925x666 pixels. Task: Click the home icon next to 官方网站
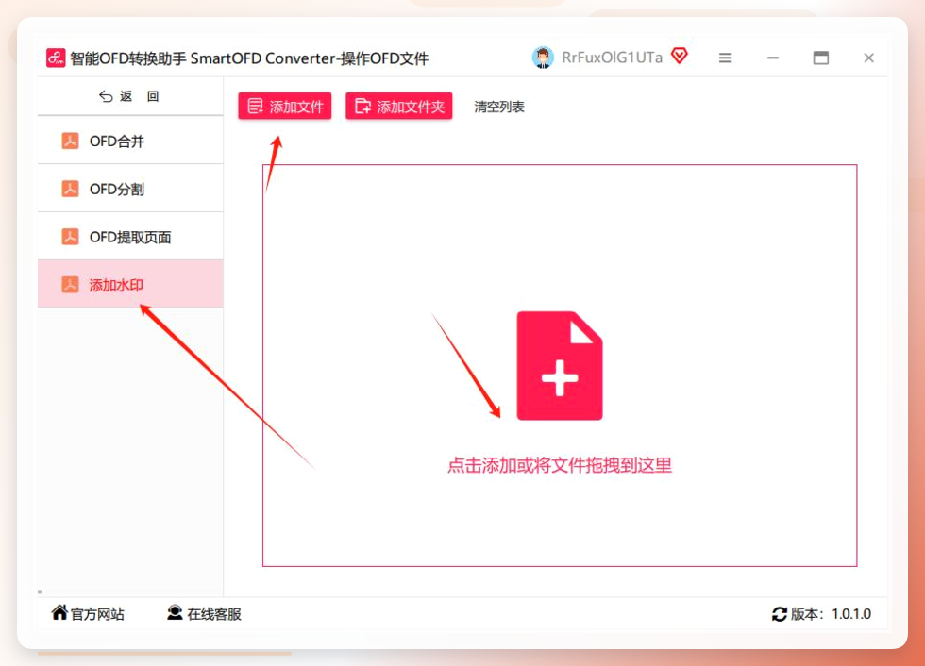click(59, 612)
